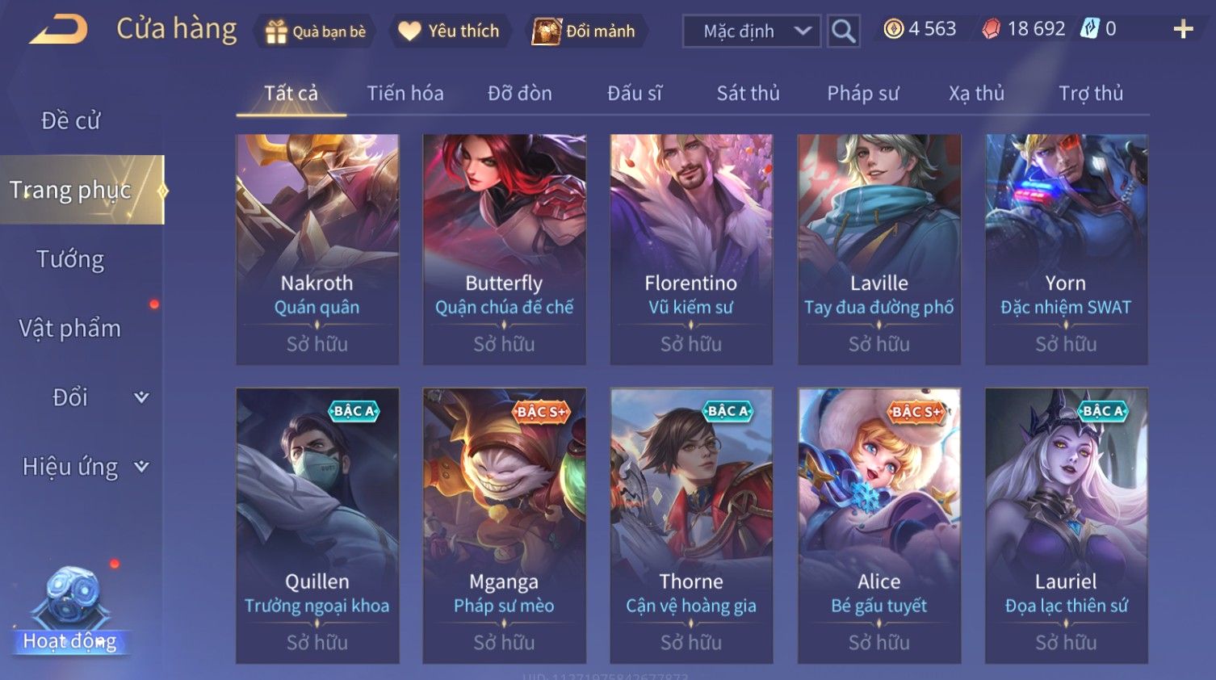Switch to the Pháp sư tab
The width and height of the screenshot is (1216, 680).
point(862,94)
